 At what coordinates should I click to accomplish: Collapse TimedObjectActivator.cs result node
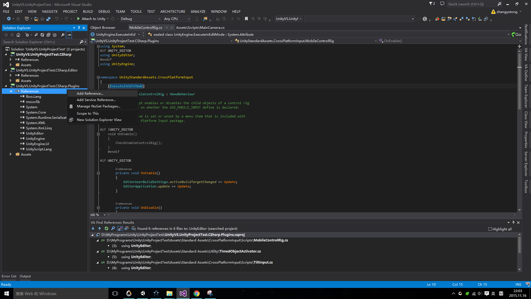[x=97, y=251]
